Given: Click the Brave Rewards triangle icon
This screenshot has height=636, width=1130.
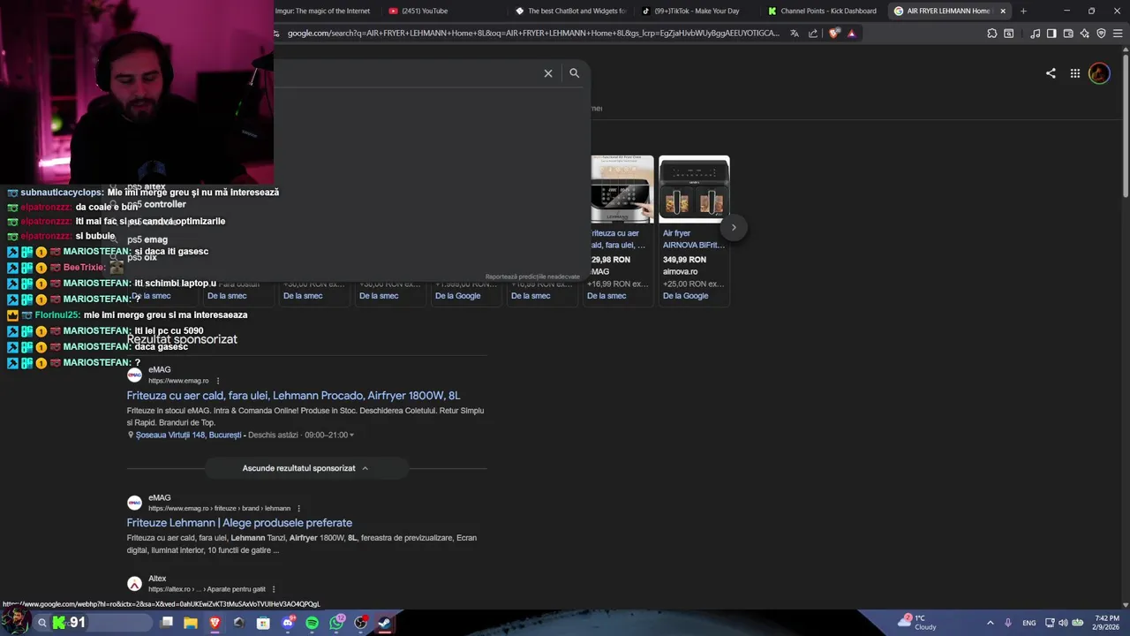Looking at the screenshot, I should 851,34.
